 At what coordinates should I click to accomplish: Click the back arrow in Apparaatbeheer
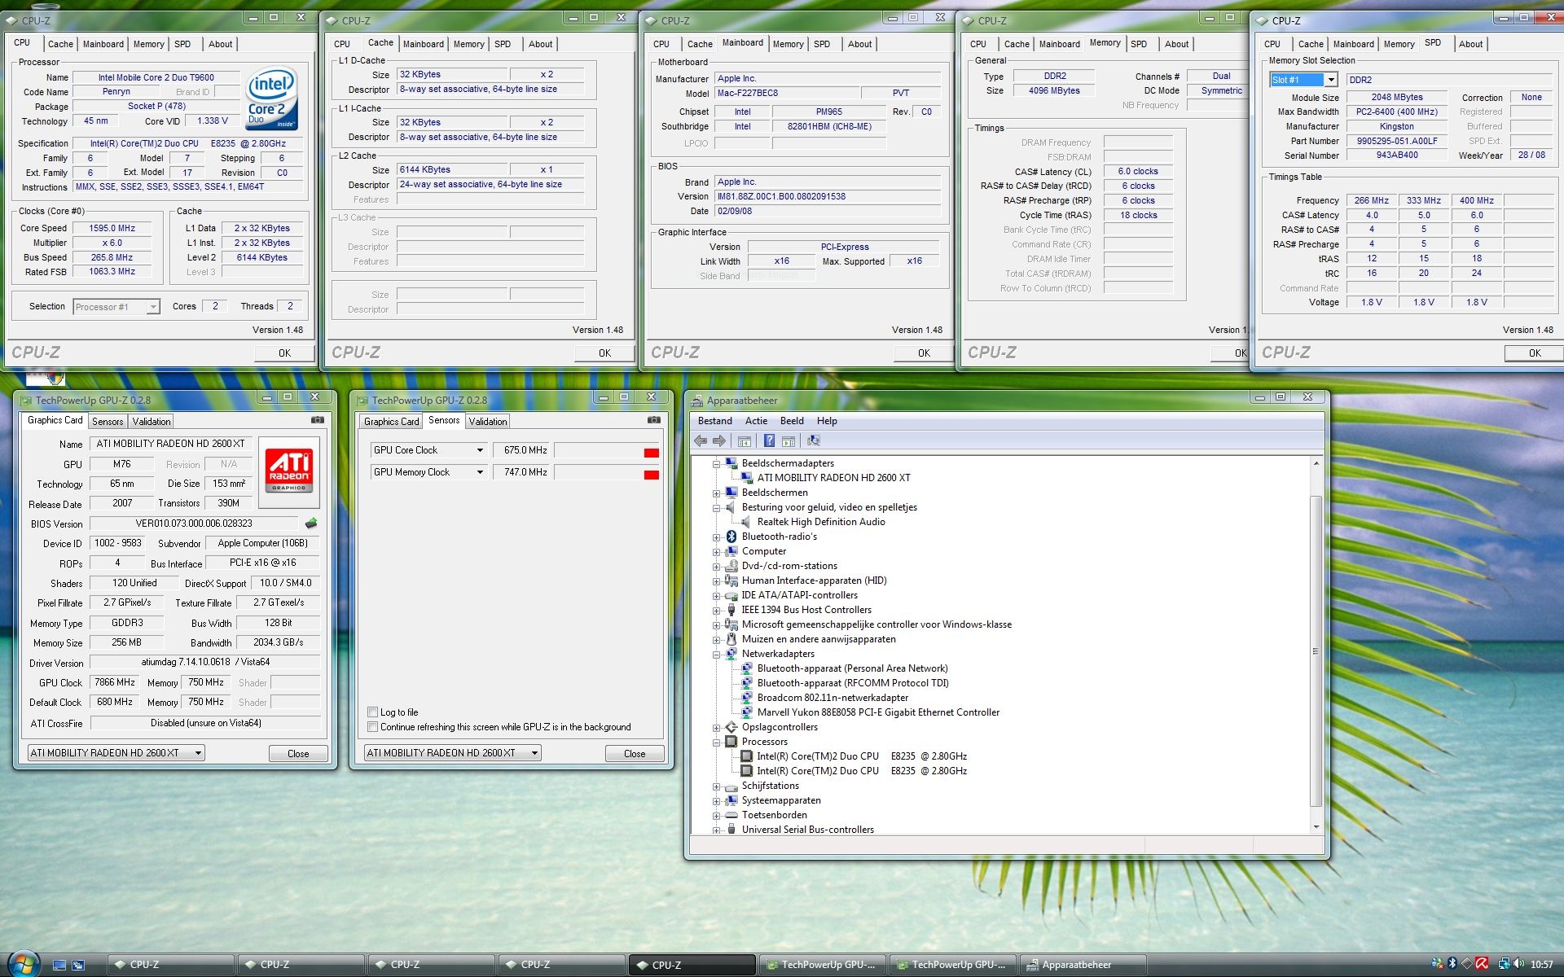(x=701, y=440)
